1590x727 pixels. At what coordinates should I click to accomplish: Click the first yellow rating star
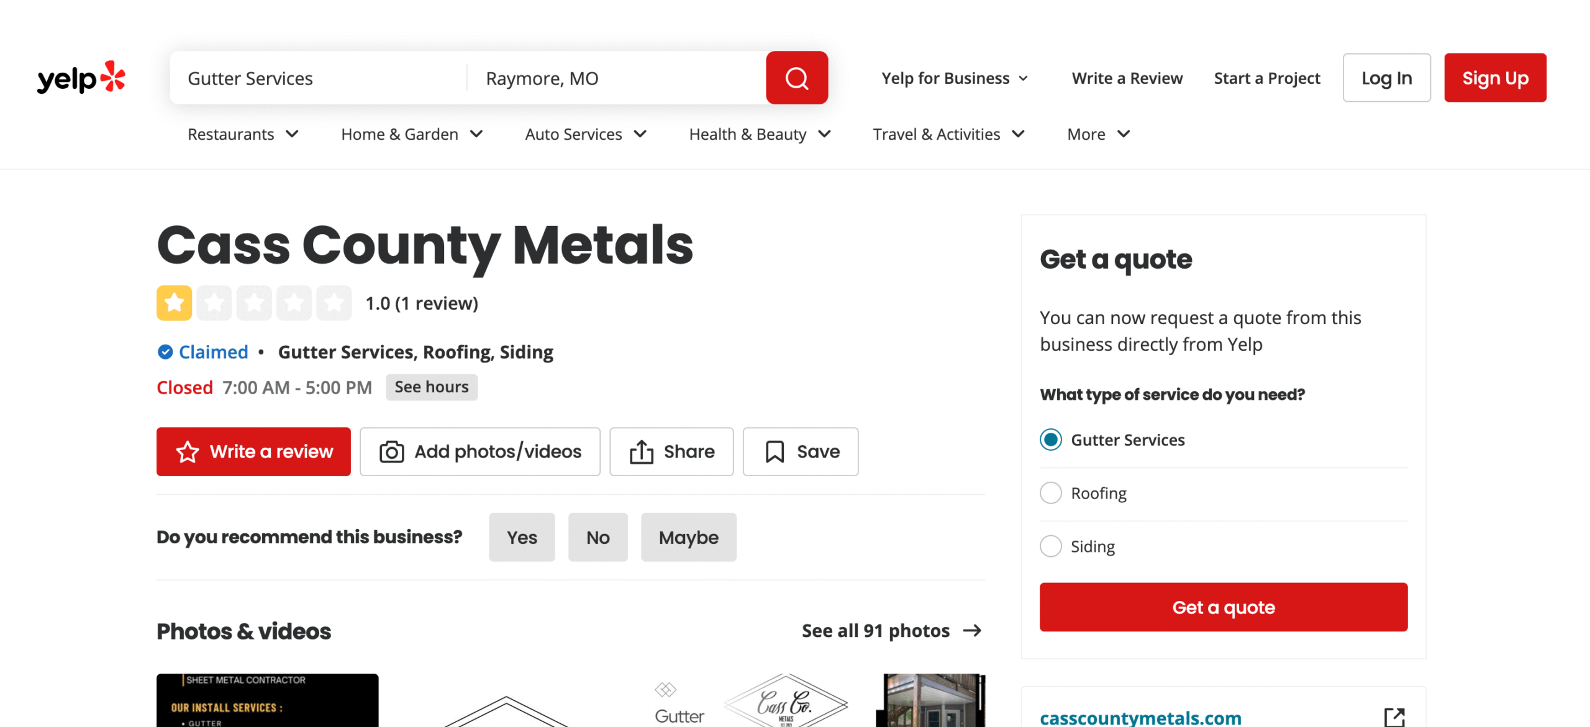(174, 303)
